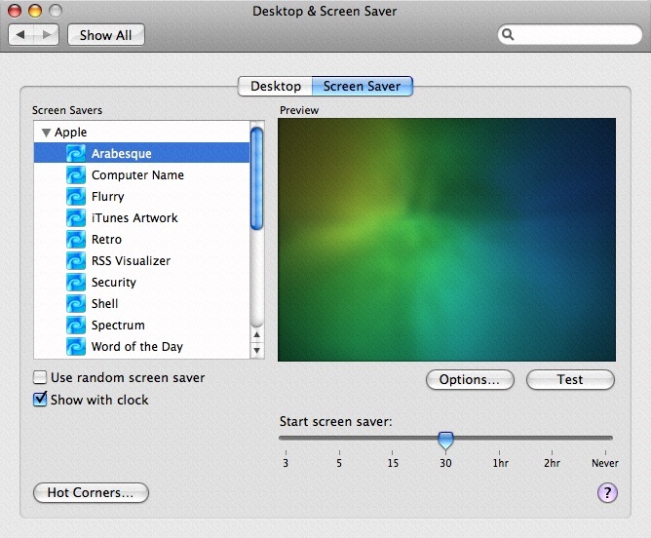Open screen saver Options
The height and width of the screenshot is (538, 651).
[470, 379]
